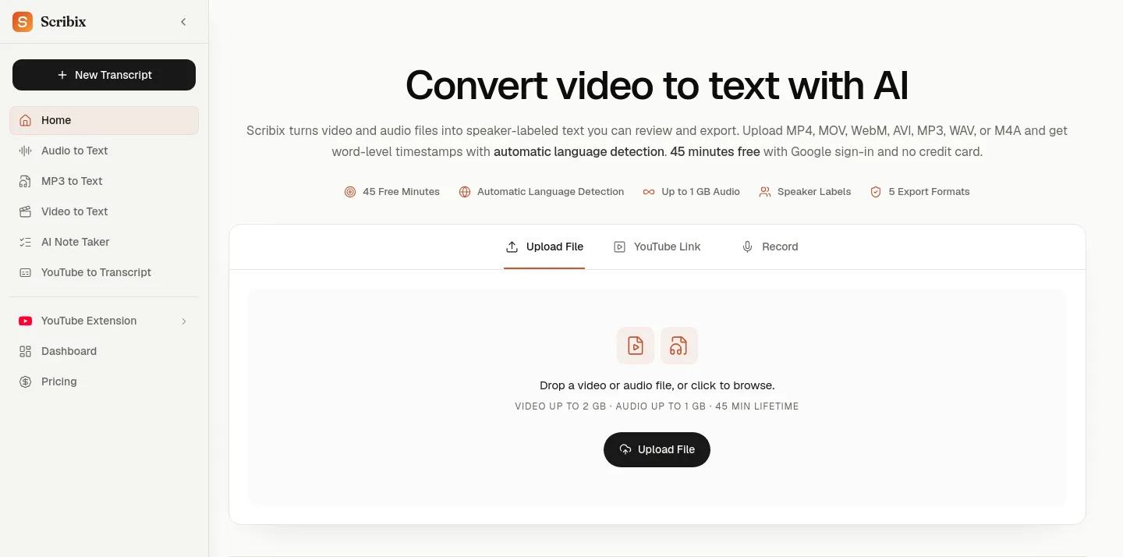Screen dimensions: 1123x557
Task: Click the Dashboard grid icon
Action: (x=26, y=351)
